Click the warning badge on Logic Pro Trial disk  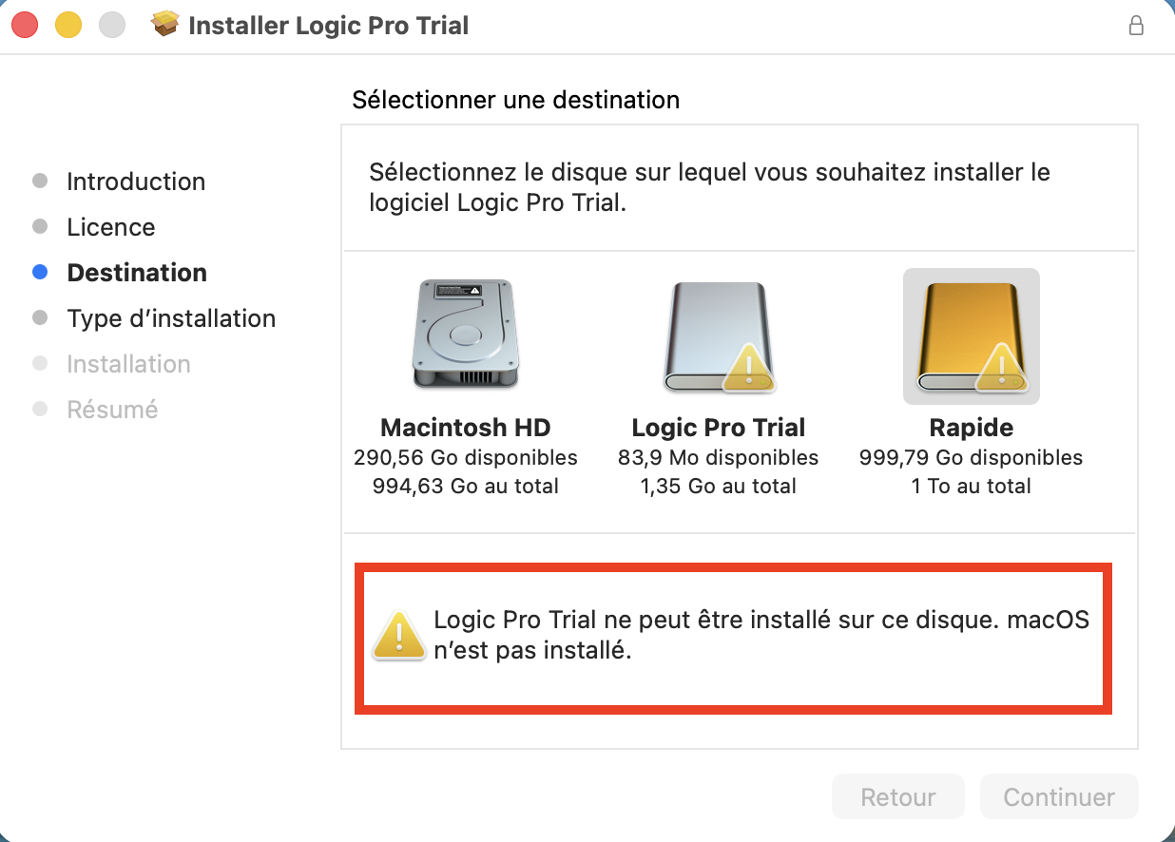tap(749, 368)
